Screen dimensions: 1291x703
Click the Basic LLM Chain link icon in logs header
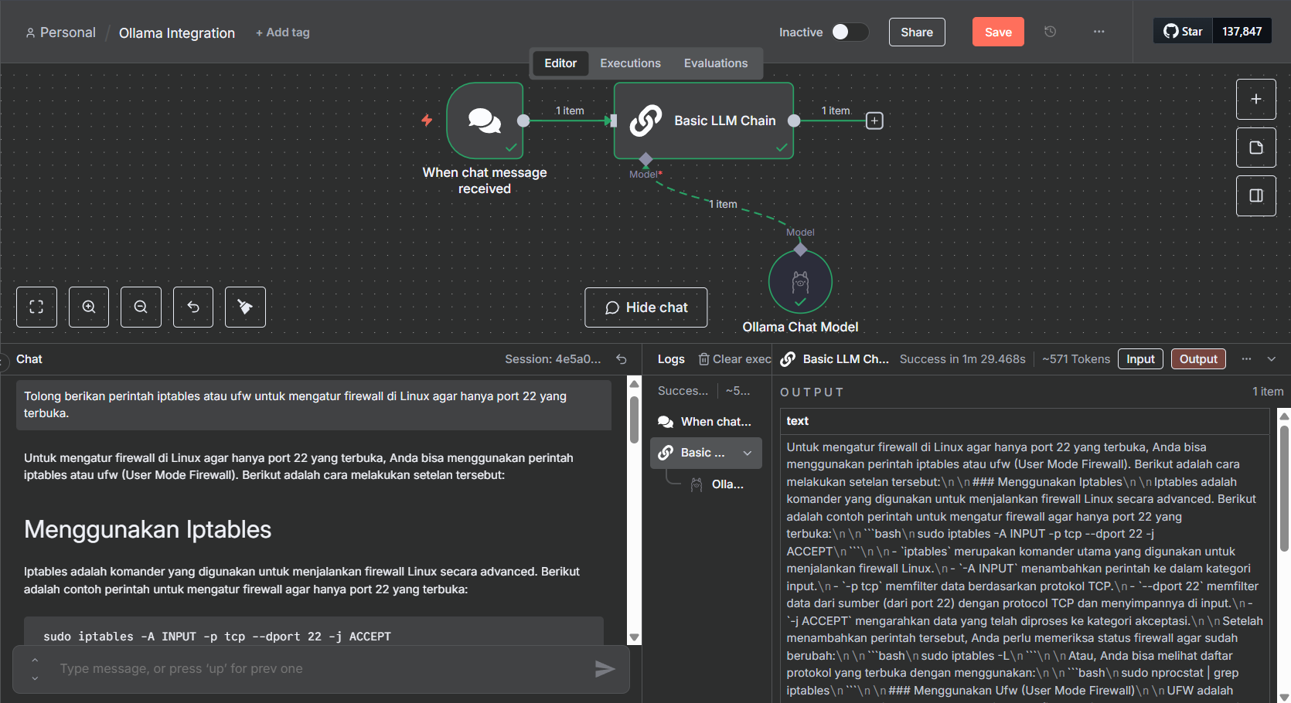[788, 359]
